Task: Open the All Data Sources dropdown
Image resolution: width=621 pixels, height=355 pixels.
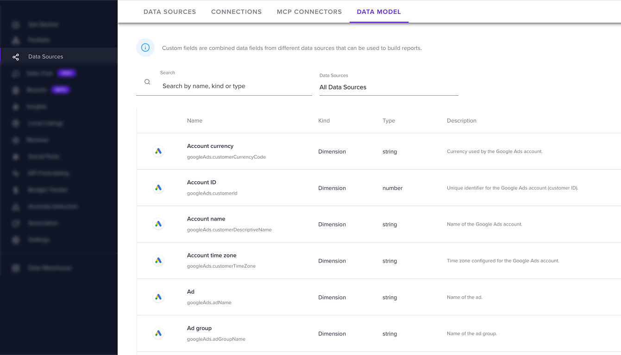Action: coord(389,87)
